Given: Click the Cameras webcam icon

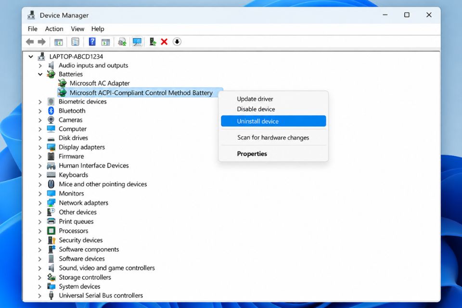Looking at the screenshot, I should click(51, 120).
